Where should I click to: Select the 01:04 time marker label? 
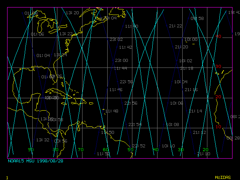(x=43, y=55)
